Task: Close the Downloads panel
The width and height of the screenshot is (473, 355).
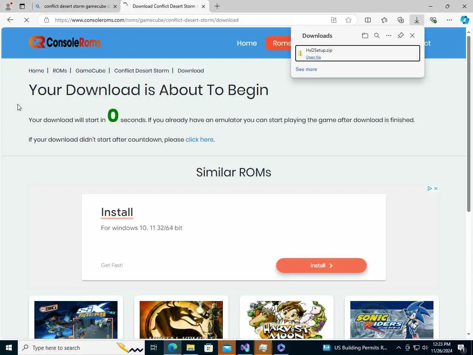Action: point(412,35)
